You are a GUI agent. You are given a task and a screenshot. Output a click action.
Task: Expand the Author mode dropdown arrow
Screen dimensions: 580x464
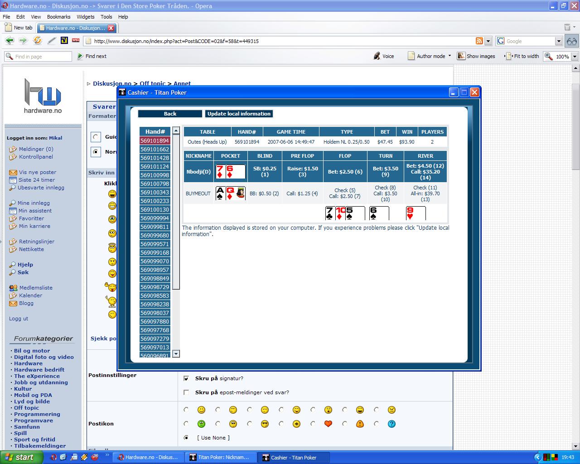point(449,56)
